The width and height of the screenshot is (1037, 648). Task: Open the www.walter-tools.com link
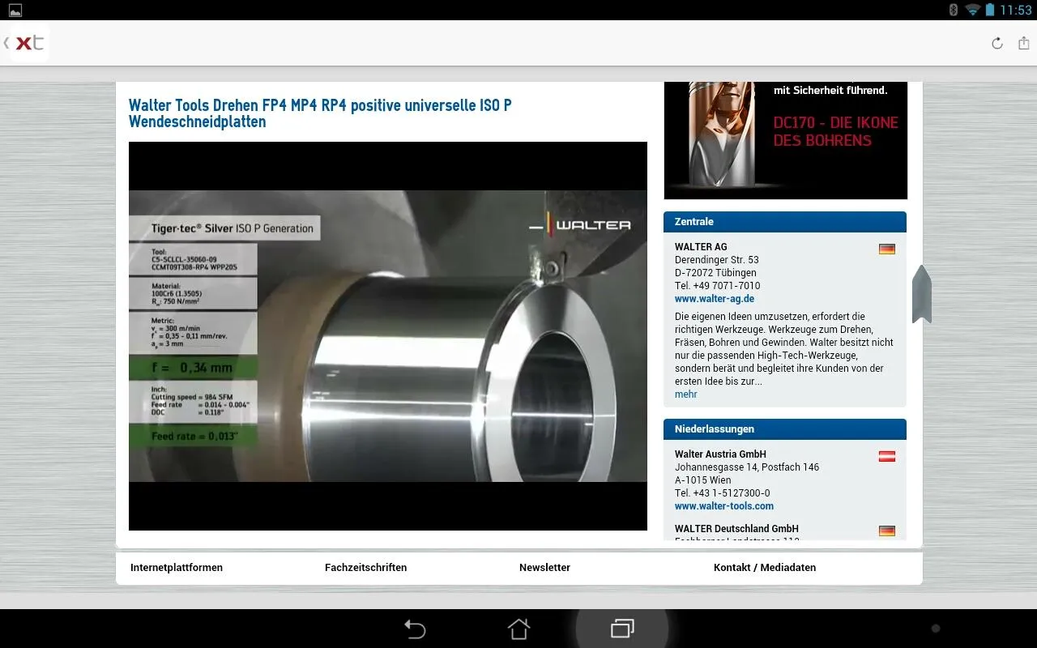[724, 506]
